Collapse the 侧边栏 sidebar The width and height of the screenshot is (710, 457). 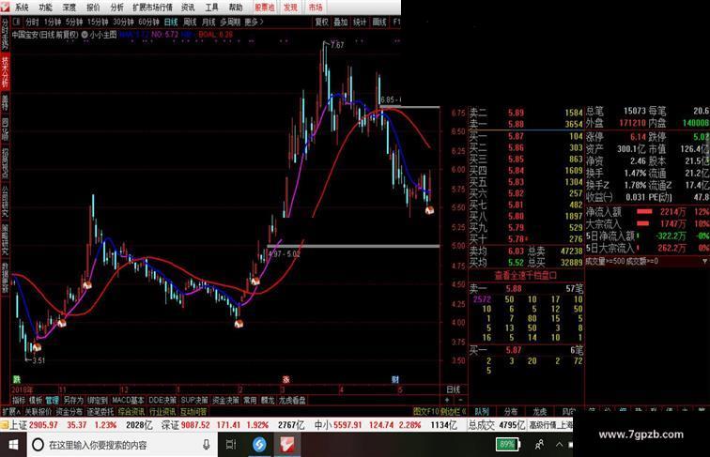pyautogui.click(x=454, y=412)
